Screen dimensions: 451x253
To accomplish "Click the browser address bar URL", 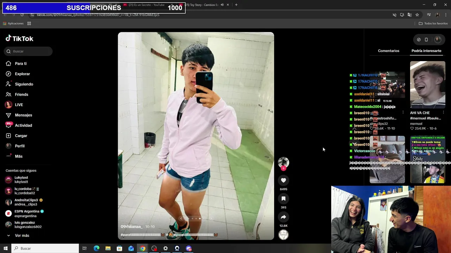I will tap(98, 15).
